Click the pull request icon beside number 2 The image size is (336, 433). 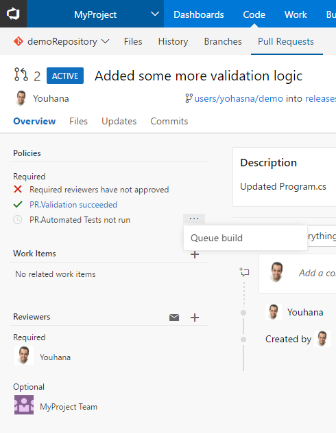pyautogui.click(x=21, y=75)
